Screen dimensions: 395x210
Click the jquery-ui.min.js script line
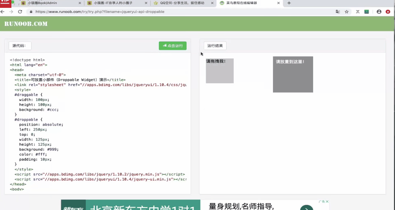100,179
